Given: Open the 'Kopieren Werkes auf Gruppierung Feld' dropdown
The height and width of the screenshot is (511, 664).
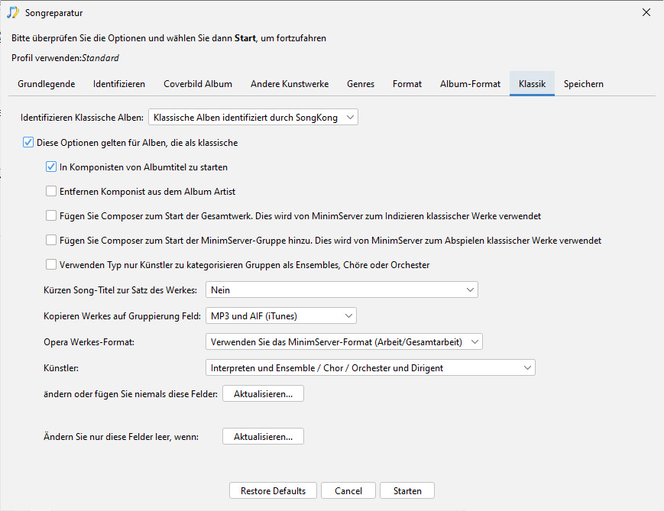Looking at the screenshot, I should tap(280, 315).
